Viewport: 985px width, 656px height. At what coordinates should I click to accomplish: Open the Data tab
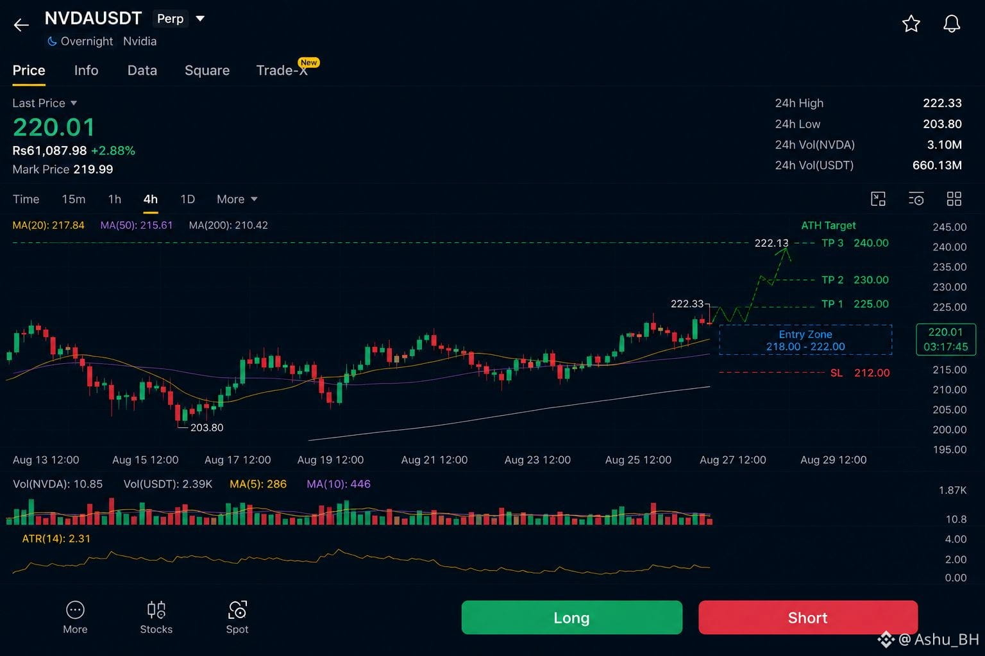(x=142, y=70)
